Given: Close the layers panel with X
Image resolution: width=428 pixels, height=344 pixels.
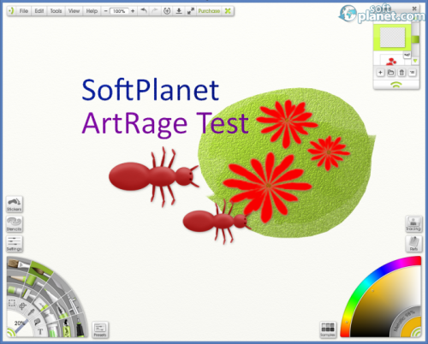Looking at the screenshot, I should pyautogui.click(x=414, y=9).
